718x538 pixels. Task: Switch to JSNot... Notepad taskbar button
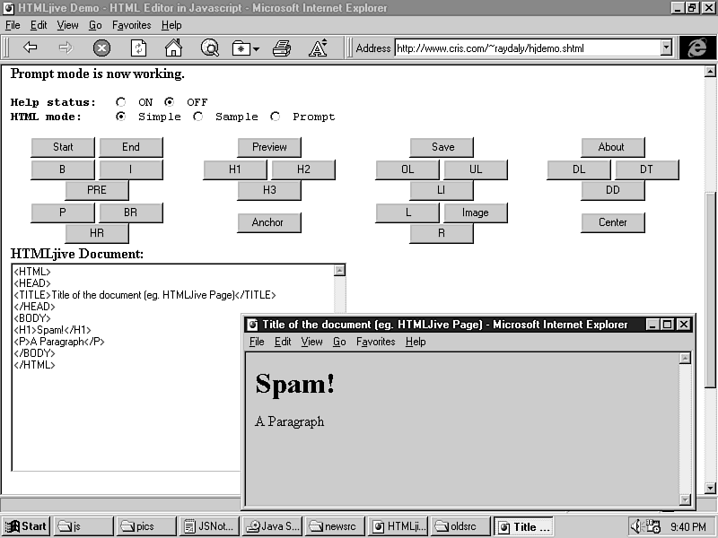pyautogui.click(x=209, y=526)
